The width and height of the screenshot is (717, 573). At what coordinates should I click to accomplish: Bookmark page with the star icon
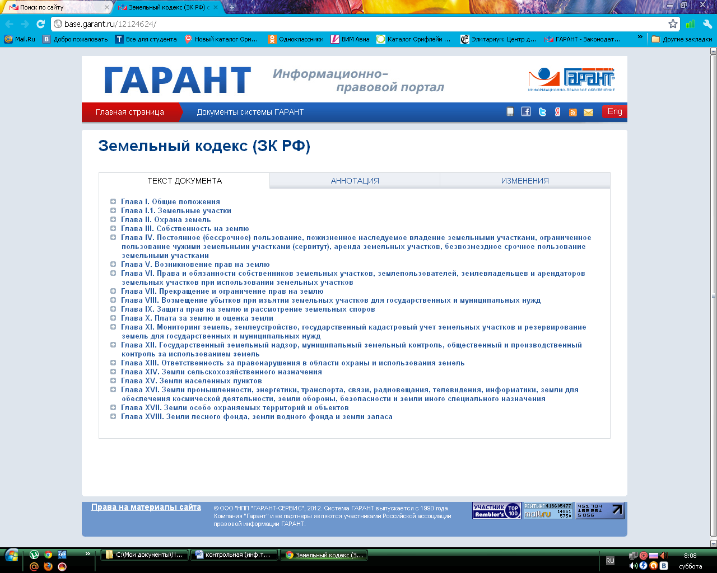coord(673,24)
